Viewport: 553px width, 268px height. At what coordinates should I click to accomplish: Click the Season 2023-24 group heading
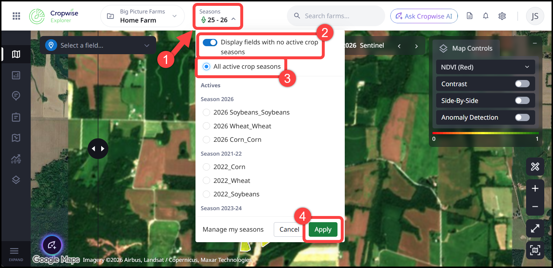221,208
